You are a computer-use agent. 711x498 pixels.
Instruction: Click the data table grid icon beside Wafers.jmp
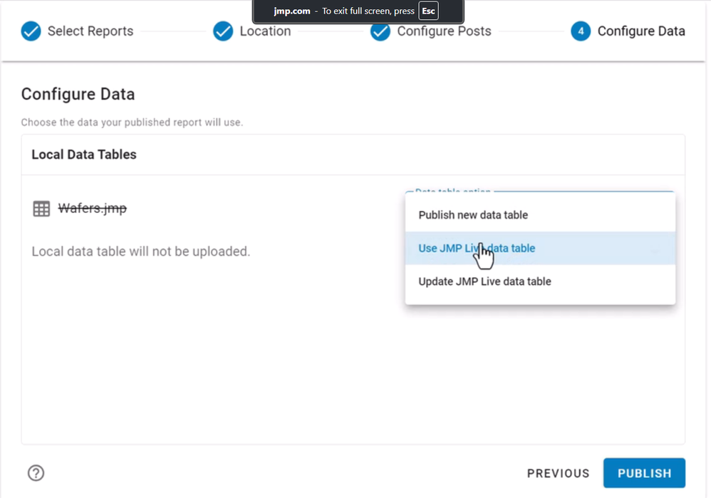click(41, 209)
